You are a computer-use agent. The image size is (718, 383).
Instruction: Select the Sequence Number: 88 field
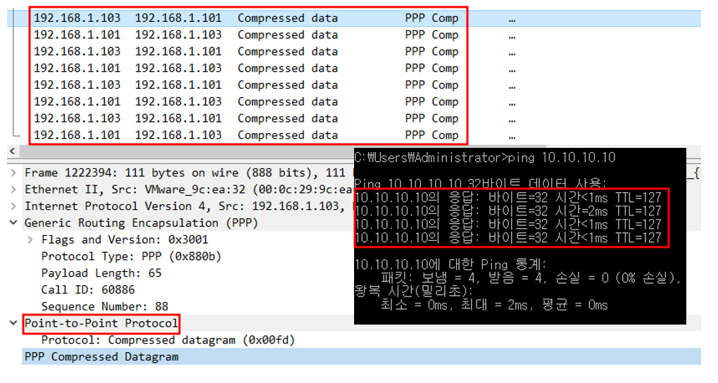(x=104, y=306)
